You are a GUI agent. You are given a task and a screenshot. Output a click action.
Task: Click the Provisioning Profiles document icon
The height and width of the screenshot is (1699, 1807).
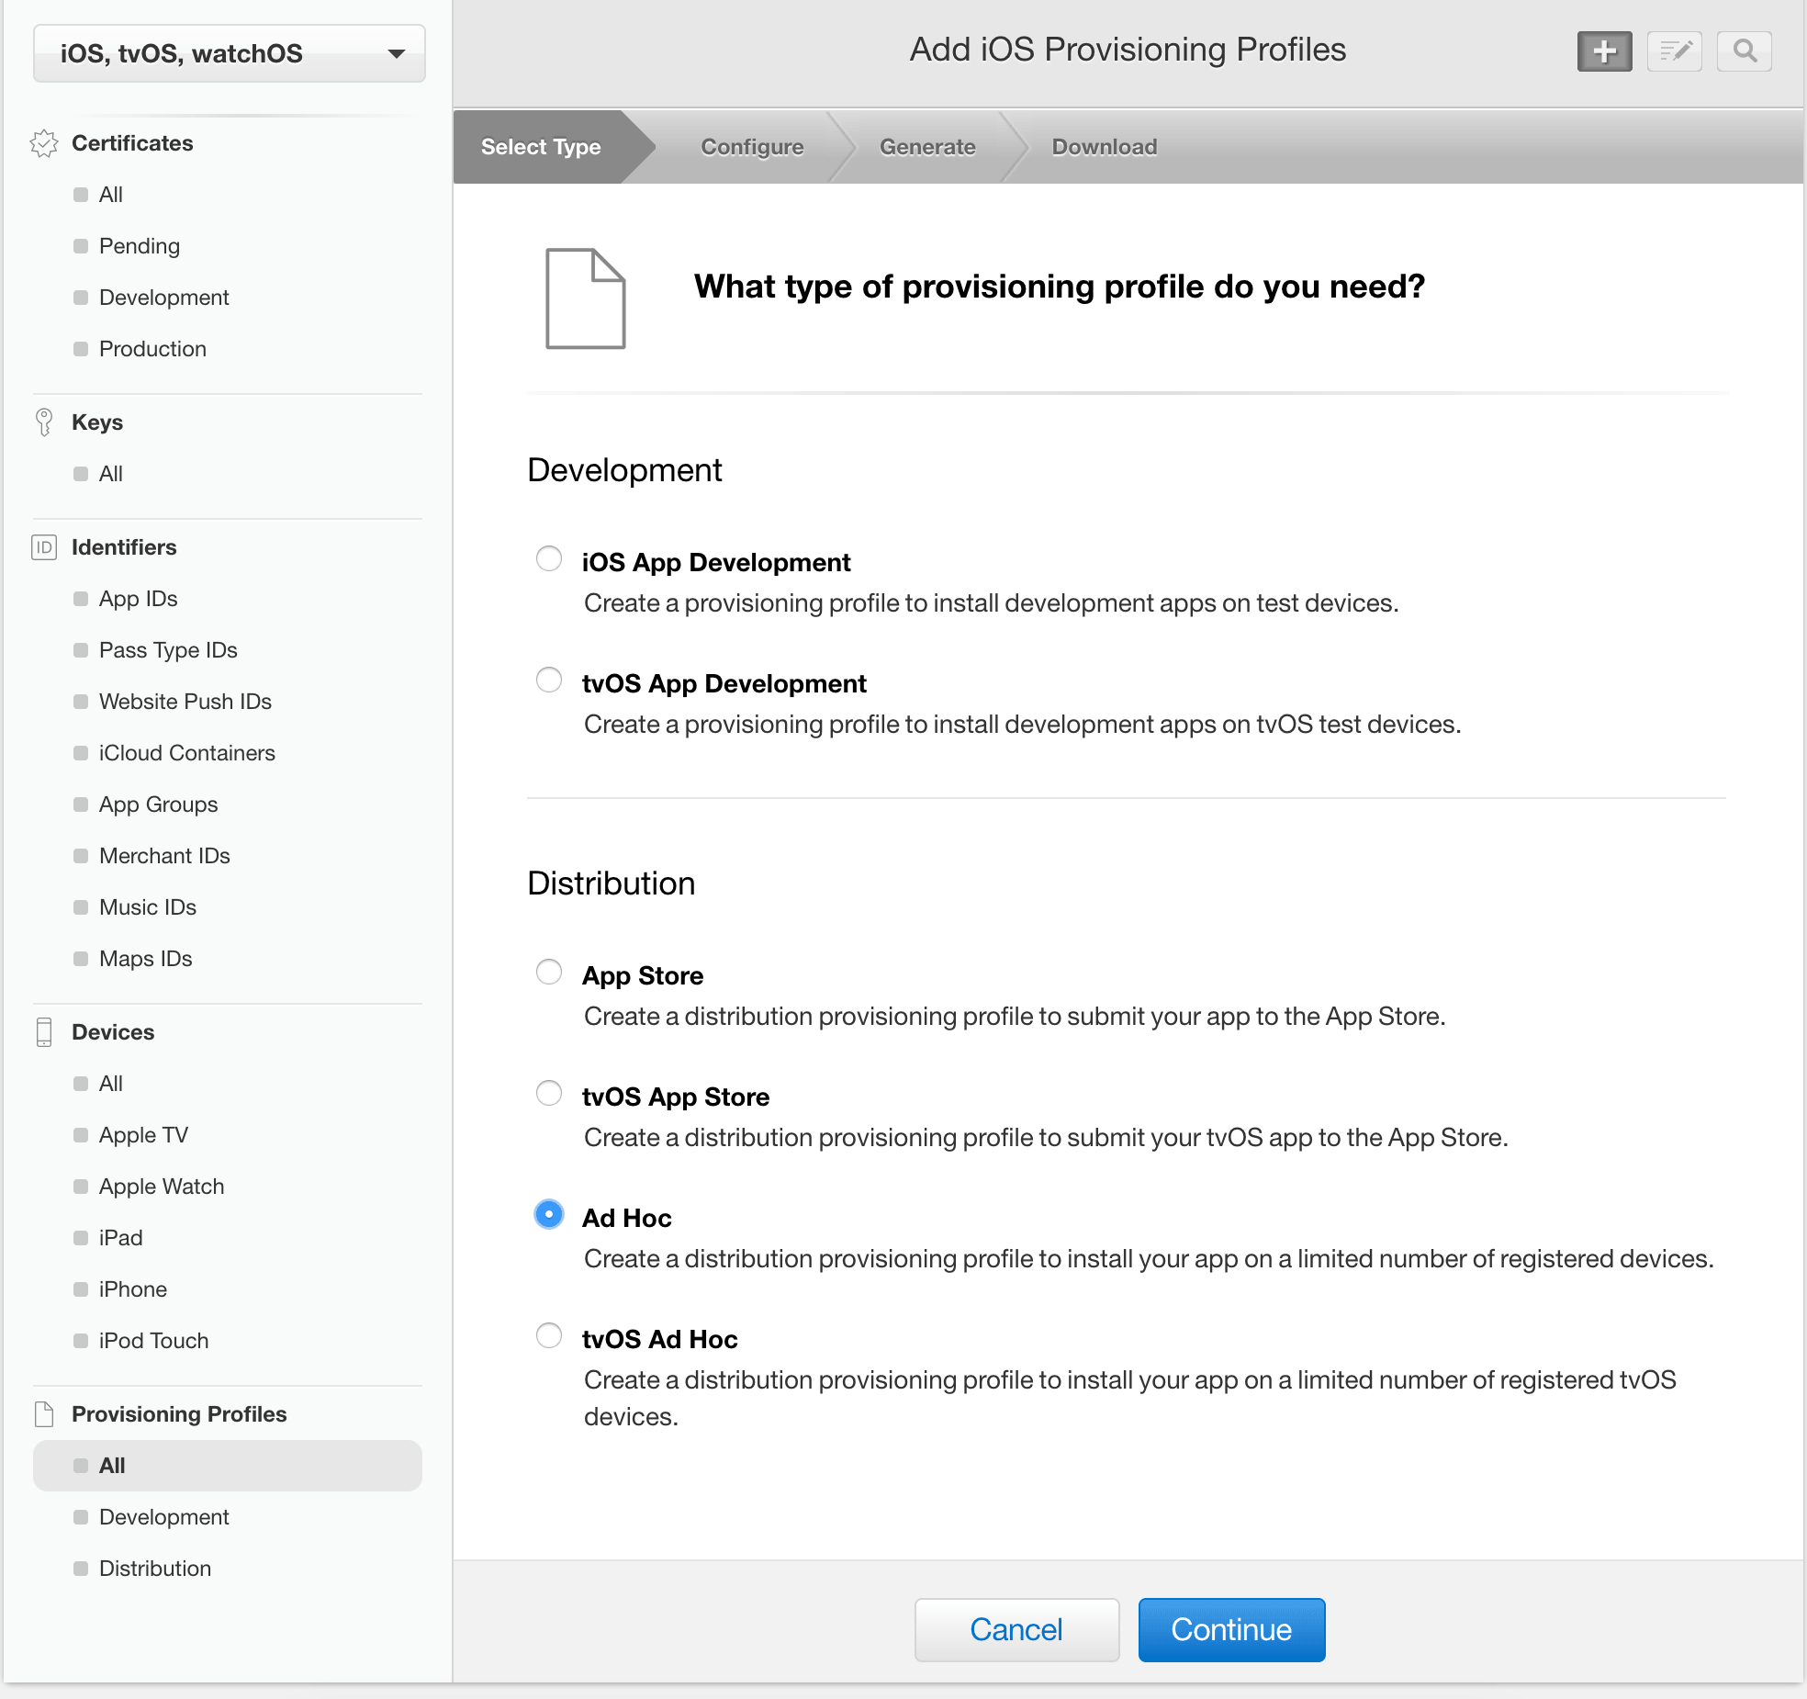[x=44, y=1414]
